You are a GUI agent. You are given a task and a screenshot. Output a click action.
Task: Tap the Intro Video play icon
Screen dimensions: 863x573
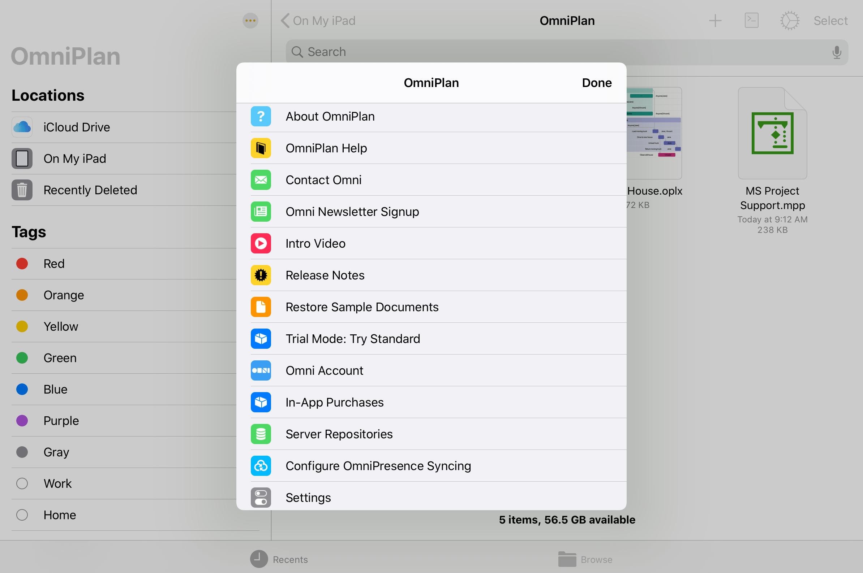261,243
